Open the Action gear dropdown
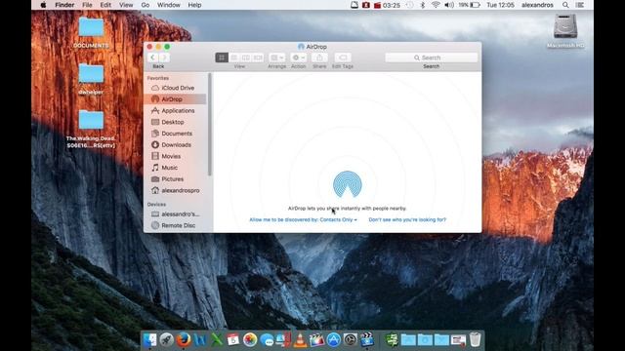 point(298,58)
